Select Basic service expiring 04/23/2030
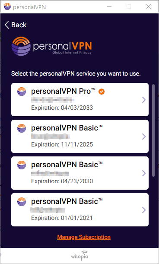Viewport: 159px width, 264px height. pyautogui.click(x=80, y=173)
